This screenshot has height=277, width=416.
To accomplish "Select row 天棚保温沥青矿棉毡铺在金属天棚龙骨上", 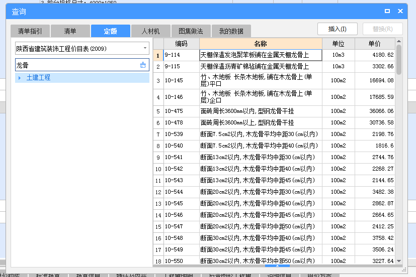I will 261,67.
